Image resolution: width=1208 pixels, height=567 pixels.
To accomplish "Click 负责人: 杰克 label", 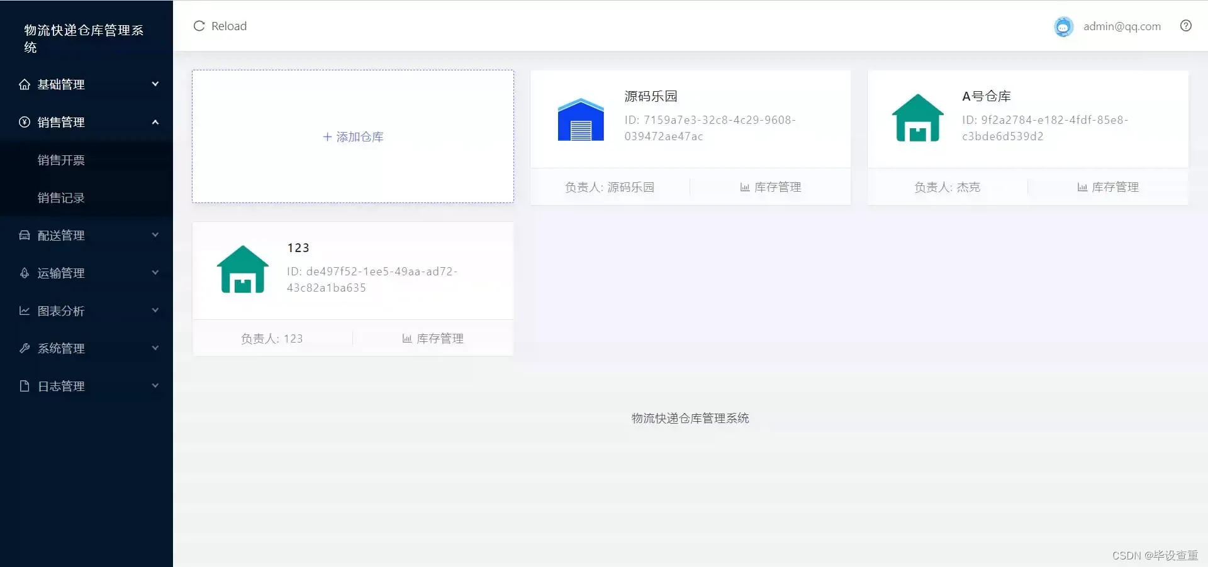I will pos(947,187).
